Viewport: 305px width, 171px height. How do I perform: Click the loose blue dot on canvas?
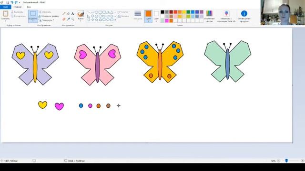[81, 105]
